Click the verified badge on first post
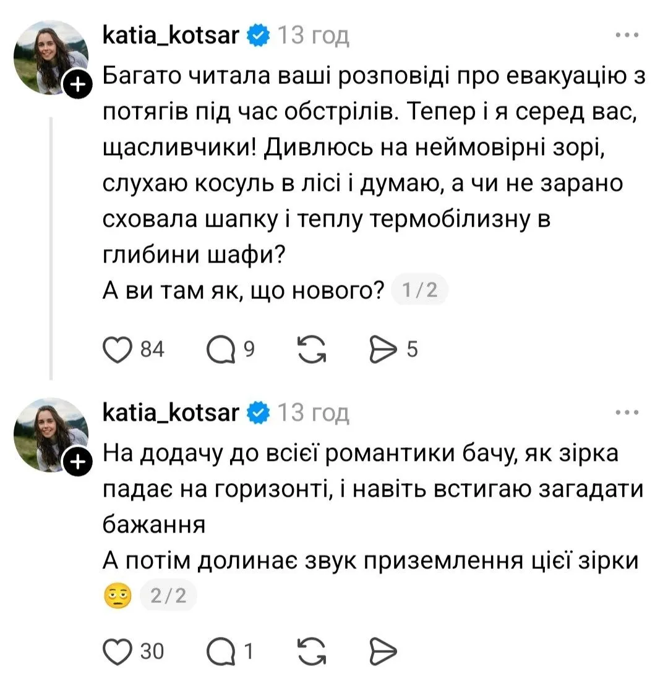This screenshot has width=668, height=687. coord(259,35)
